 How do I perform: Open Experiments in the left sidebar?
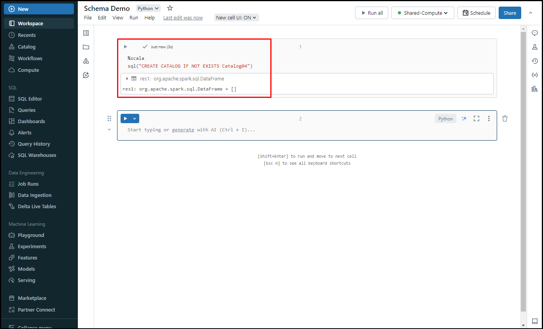pos(39,246)
